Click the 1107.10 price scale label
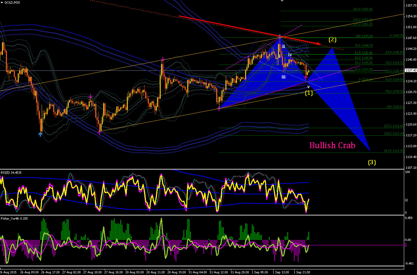 tap(411, 168)
